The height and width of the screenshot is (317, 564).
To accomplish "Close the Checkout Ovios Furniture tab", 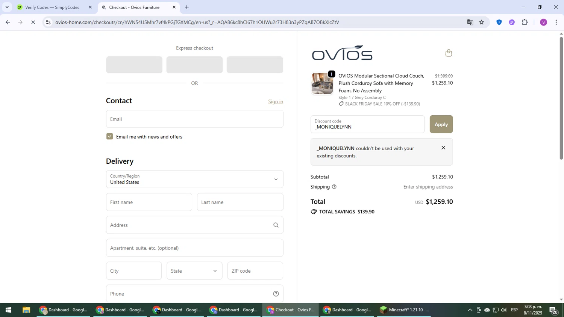I will point(174,7).
